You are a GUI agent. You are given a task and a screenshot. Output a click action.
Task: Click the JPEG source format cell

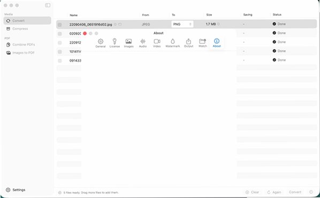click(146, 24)
